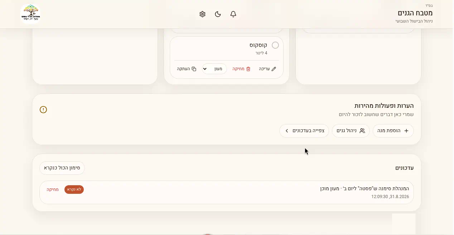
Task: Click the הערות ופעולות מהירות heading
Action: pos(384,106)
